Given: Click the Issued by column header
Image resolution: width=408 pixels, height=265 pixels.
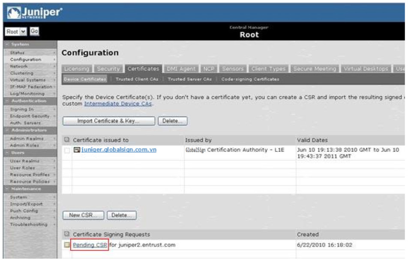Looking at the screenshot, I should (198, 140).
